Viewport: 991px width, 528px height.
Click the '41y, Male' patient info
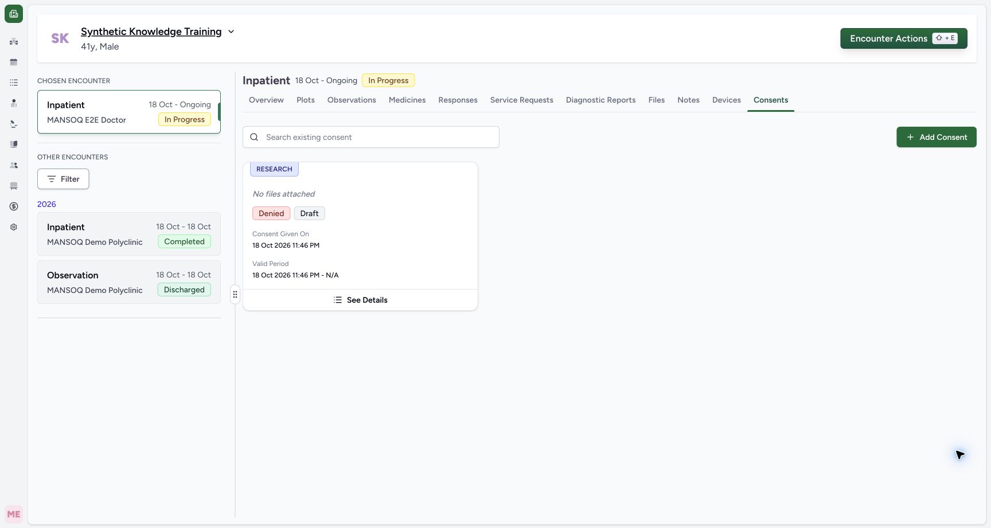point(100,46)
